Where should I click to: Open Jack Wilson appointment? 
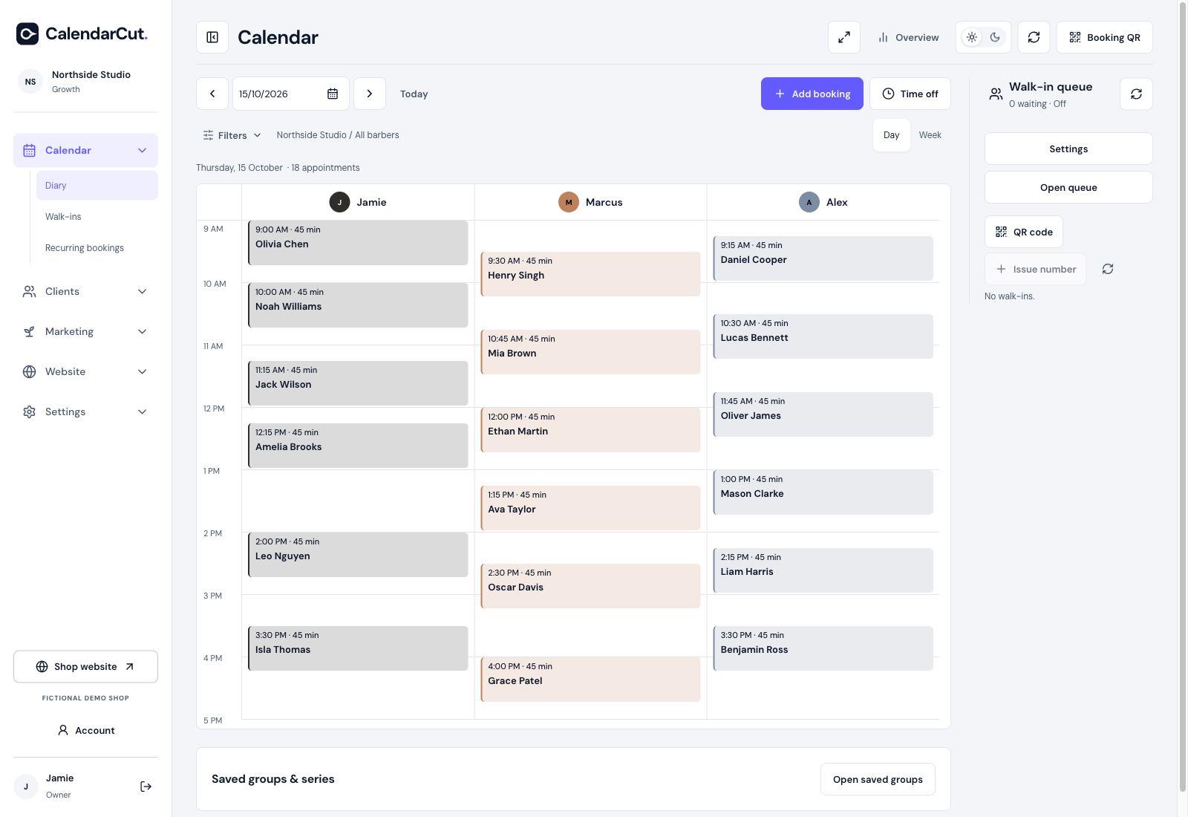(358, 383)
